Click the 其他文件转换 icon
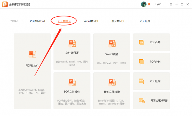 click(x=112, y=82)
